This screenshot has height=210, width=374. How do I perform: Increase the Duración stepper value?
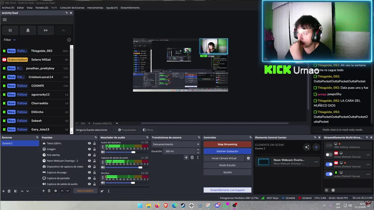(x=198, y=150)
